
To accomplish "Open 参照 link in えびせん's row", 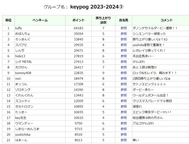I will coord(124,67).
